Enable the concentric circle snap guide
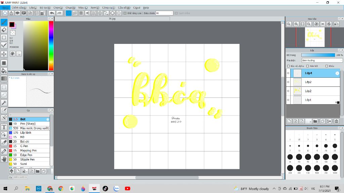Screen dimensions: 344x193 (x=100, y=13)
